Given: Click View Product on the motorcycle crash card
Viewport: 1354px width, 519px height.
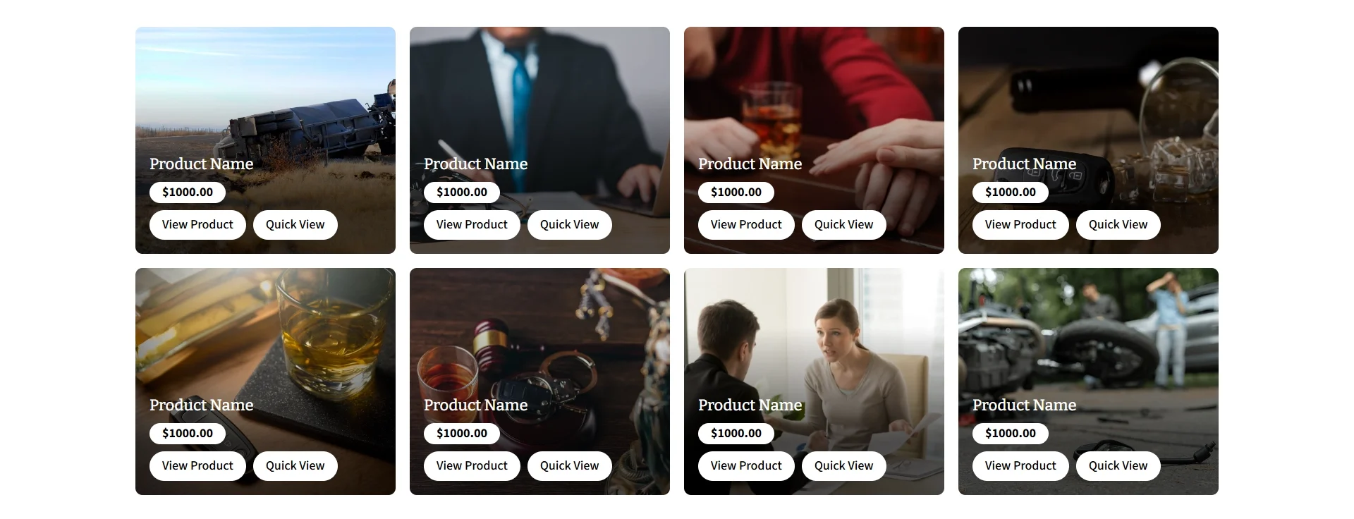Looking at the screenshot, I should (1020, 466).
